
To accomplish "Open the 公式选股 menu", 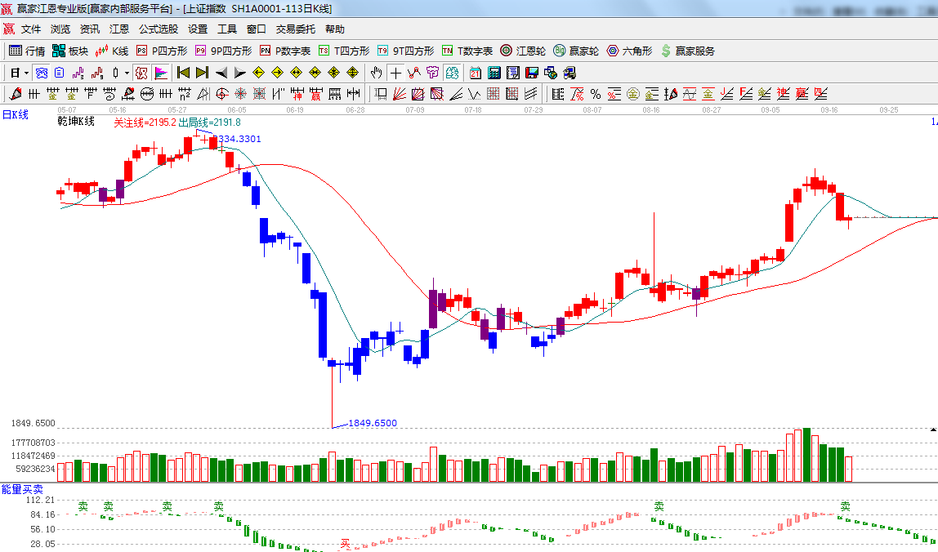I will tap(158, 29).
